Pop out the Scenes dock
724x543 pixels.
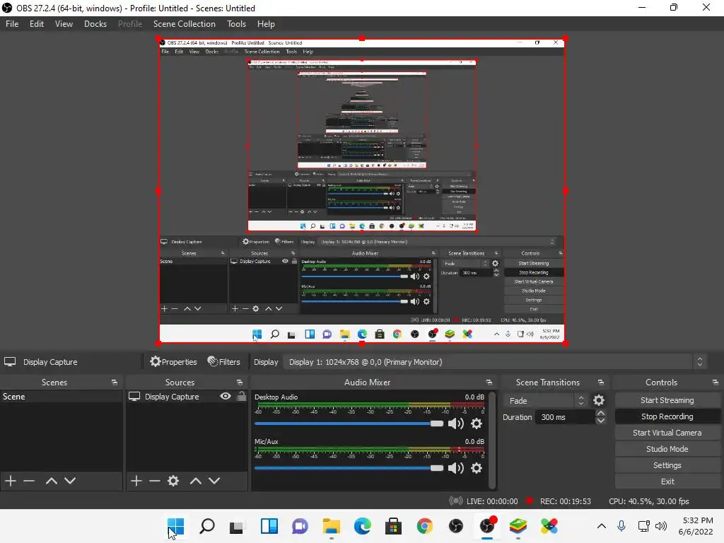point(114,383)
